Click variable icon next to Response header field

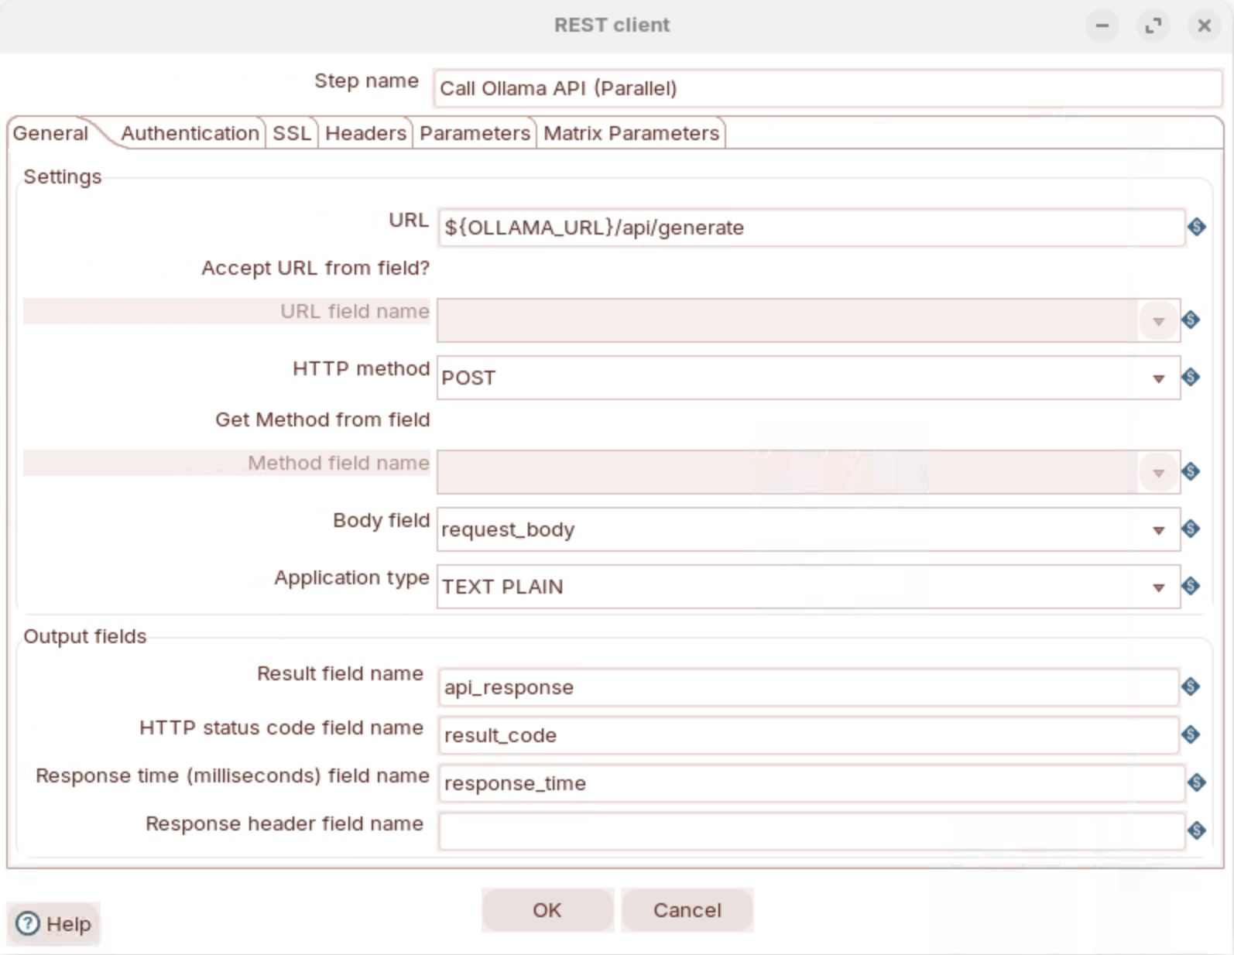point(1196,830)
